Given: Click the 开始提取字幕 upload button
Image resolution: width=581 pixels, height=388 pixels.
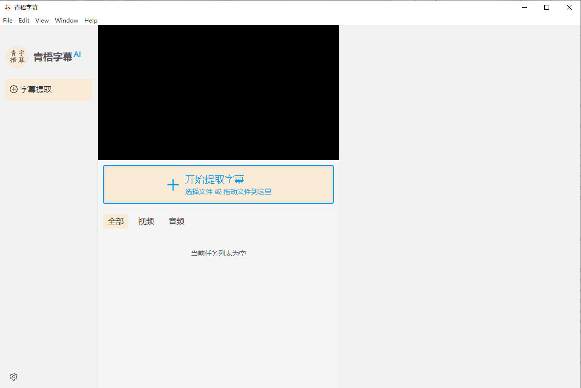Looking at the screenshot, I should tap(218, 185).
